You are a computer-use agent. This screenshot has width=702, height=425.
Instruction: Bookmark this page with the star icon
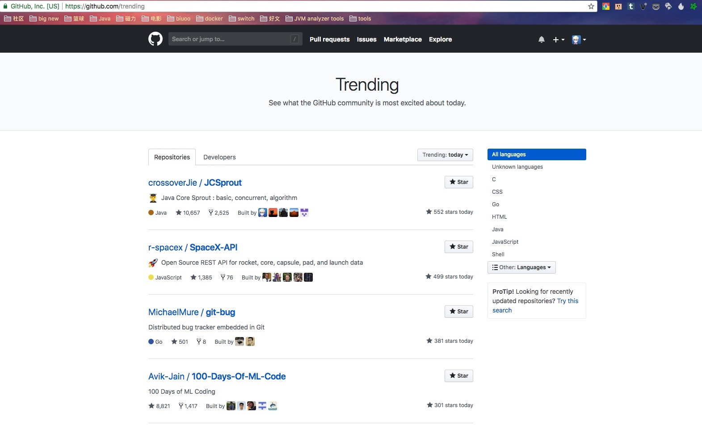point(591,6)
